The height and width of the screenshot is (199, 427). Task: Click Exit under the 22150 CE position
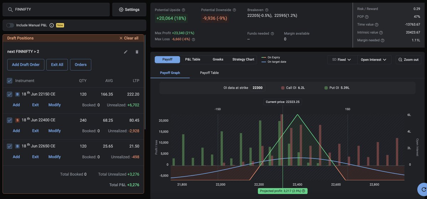[35, 105]
